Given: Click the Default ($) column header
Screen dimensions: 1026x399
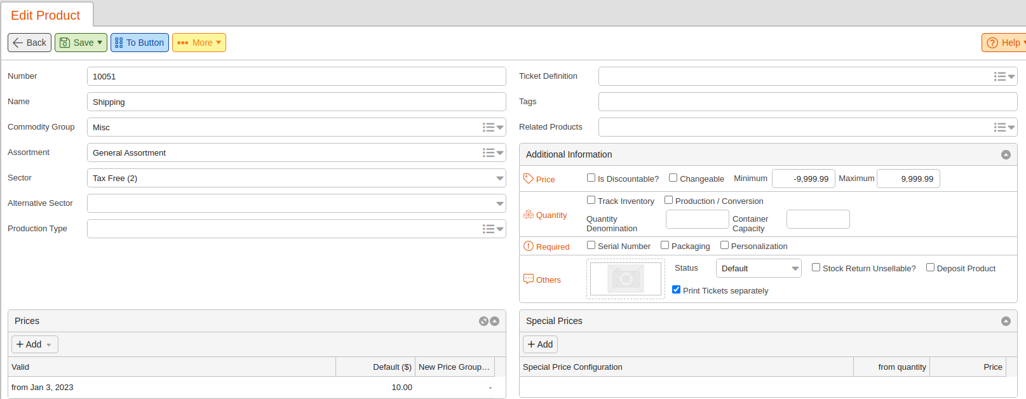Looking at the screenshot, I should [375, 367].
